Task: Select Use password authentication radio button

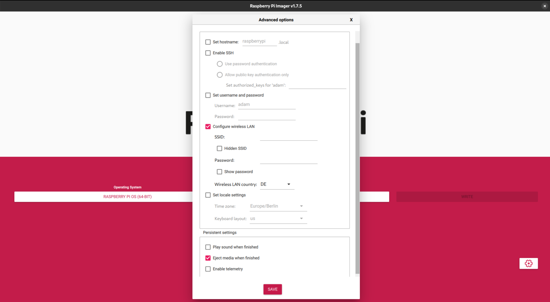Action: pos(220,64)
